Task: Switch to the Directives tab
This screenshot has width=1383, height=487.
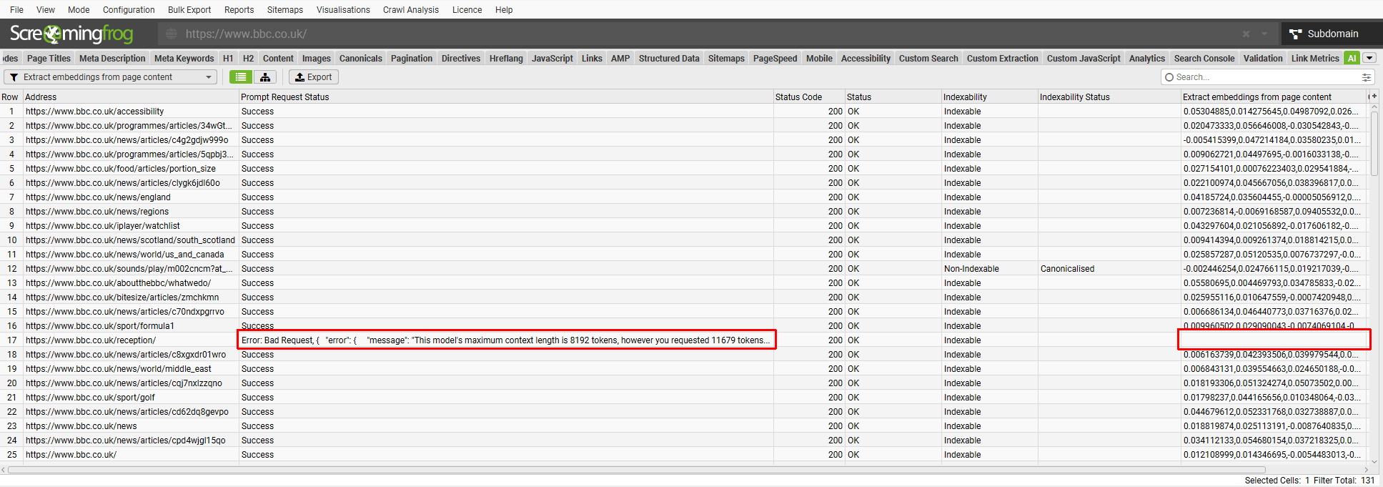Action: point(461,59)
